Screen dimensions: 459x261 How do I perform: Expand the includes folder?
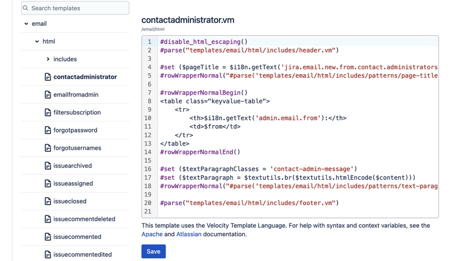coord(48,59)
